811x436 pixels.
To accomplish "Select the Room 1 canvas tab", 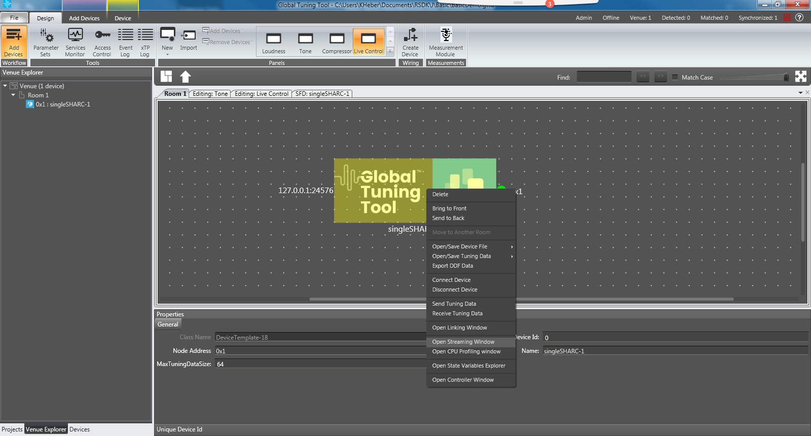I will click(x=174, y=94).
